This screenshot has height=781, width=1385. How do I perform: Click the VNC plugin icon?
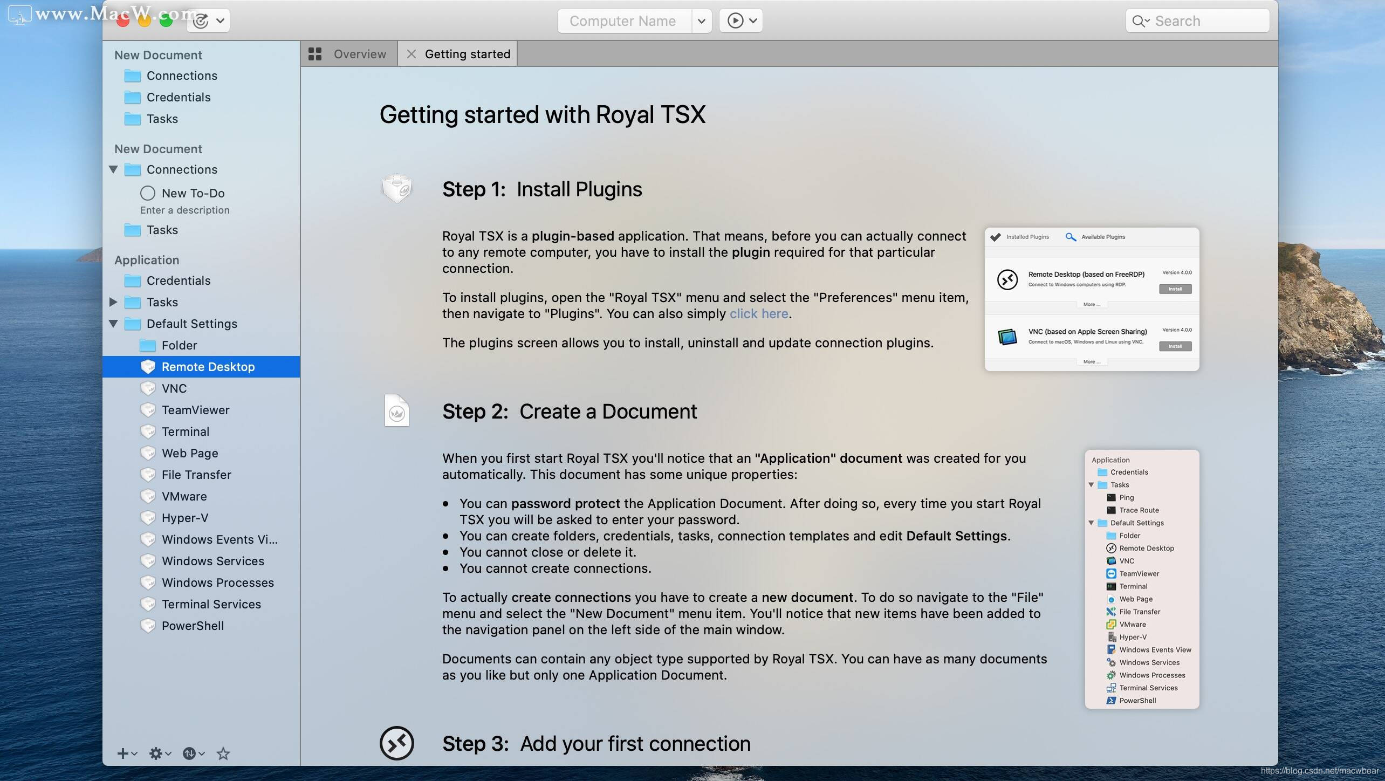[148, 388]
